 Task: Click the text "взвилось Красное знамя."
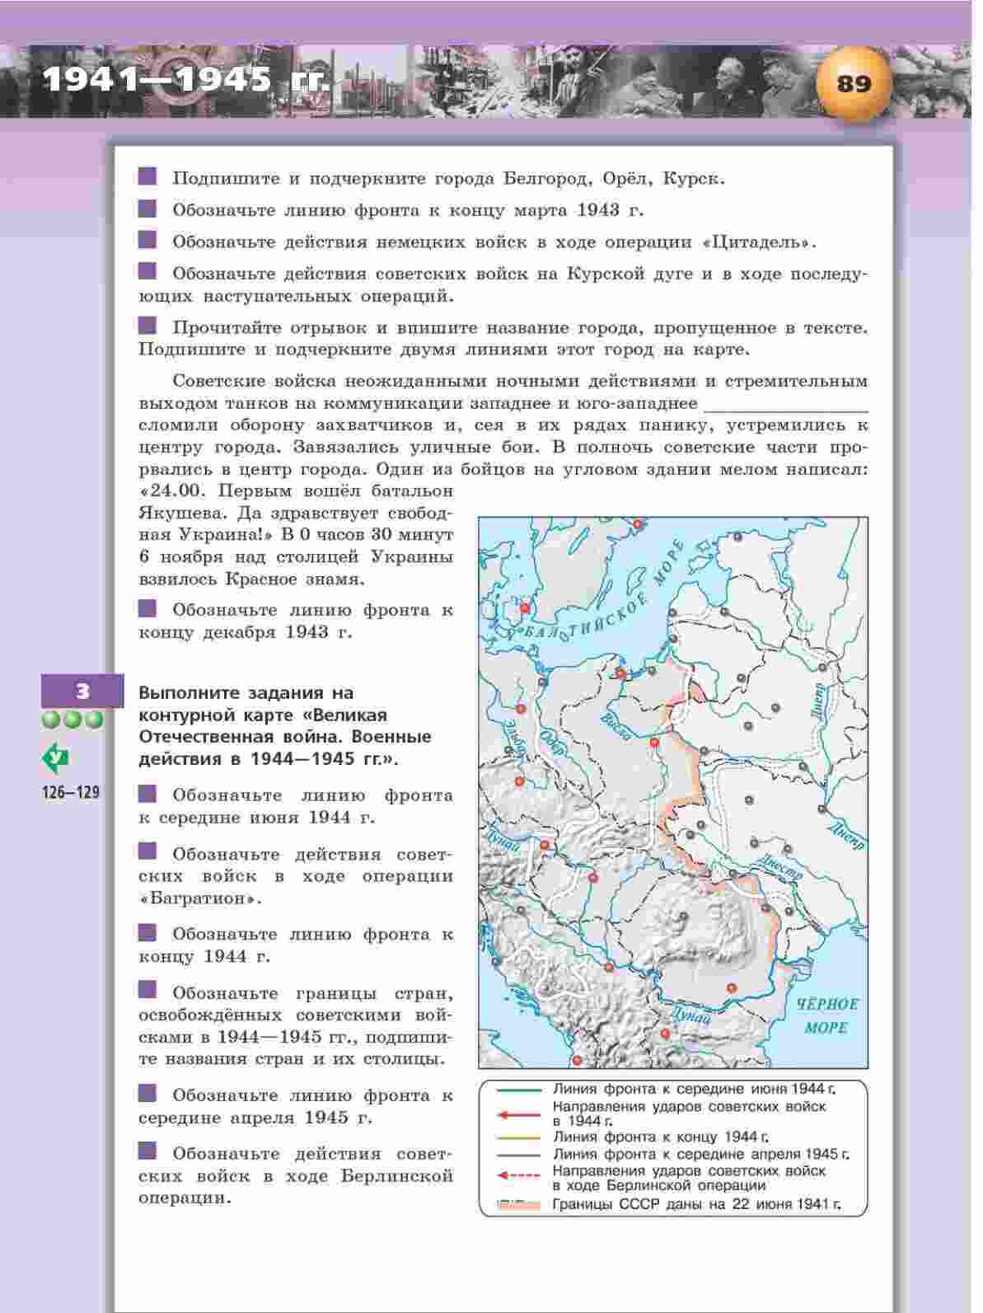[x=251, y=579]
